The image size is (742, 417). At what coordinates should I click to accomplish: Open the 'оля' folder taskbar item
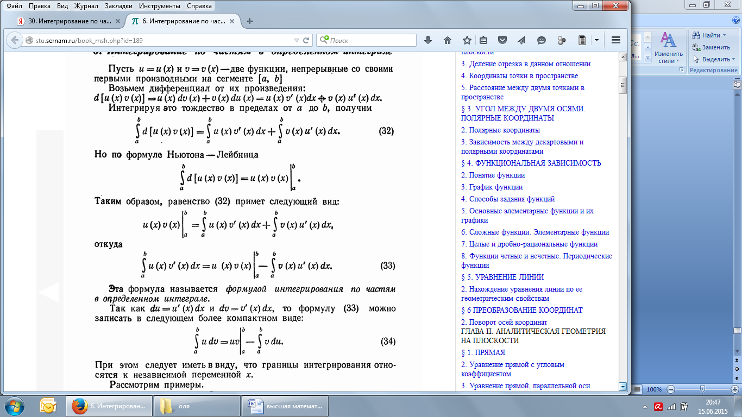pos(197,406)
